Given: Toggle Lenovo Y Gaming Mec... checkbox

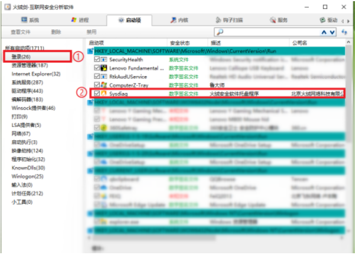Looking at the screenshot, I should click(97, 111).
